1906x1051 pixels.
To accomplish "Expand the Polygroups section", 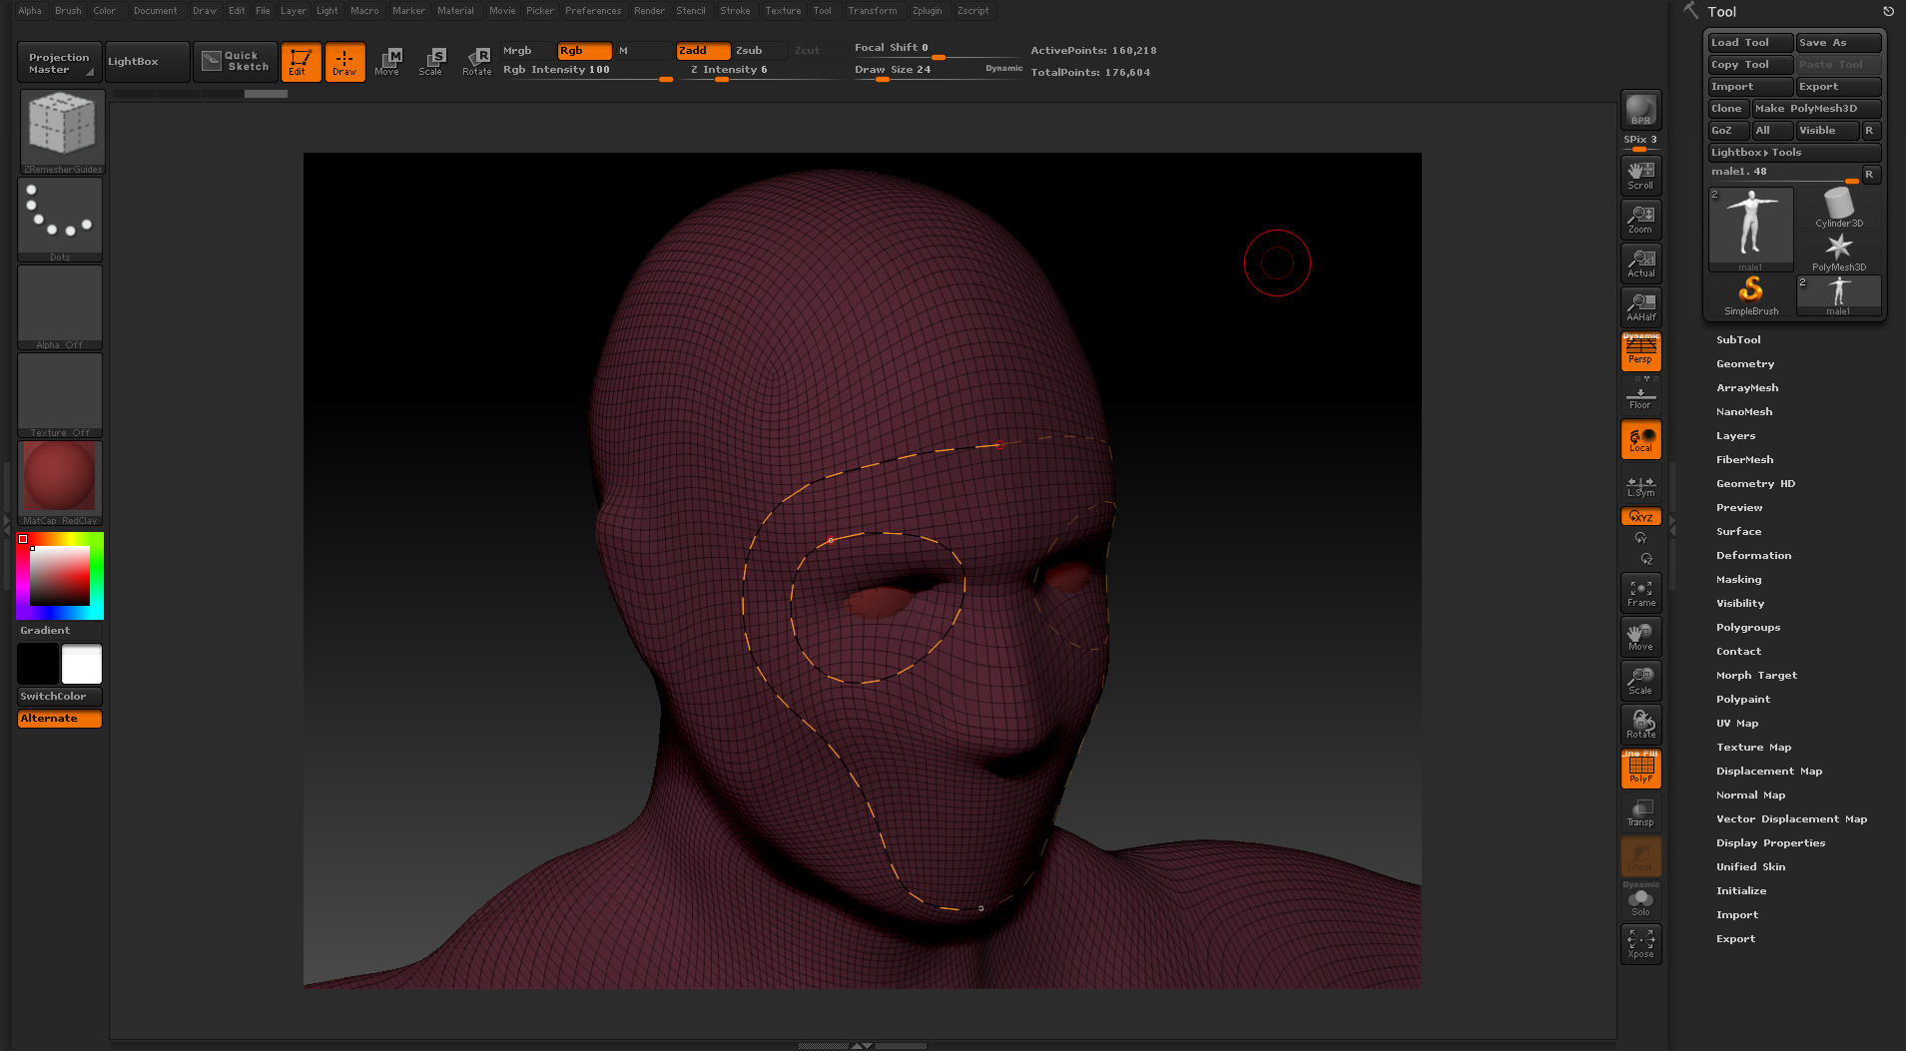I will point(1747,628).
